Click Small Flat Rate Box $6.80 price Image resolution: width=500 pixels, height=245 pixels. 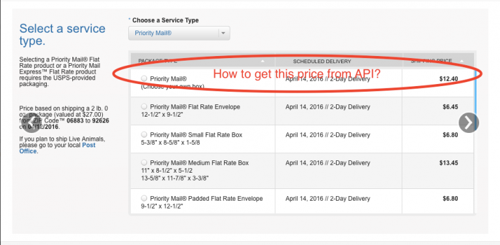click(450, 135)
